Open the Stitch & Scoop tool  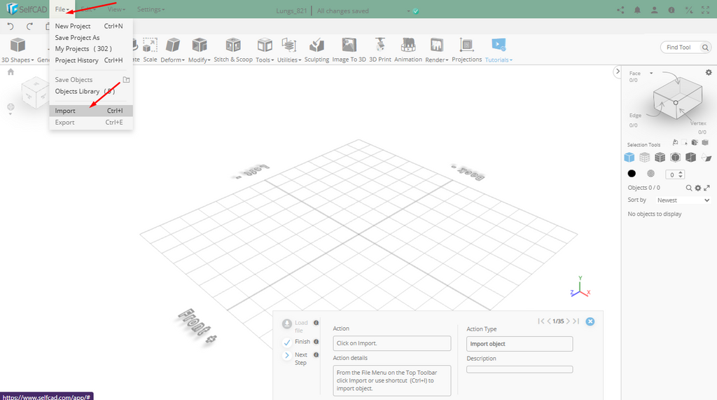point(233,50)
